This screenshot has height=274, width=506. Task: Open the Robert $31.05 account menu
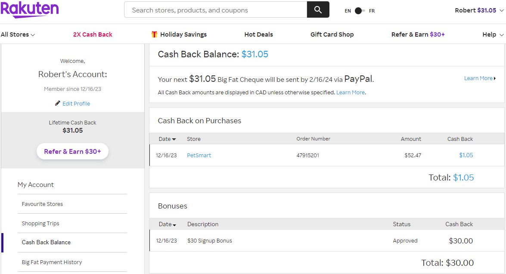pos(479,10)
